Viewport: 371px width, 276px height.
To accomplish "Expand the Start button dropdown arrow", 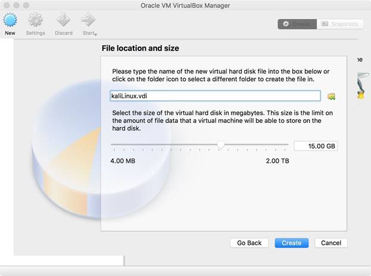I will pyautogui.click(x=95, y=34).
